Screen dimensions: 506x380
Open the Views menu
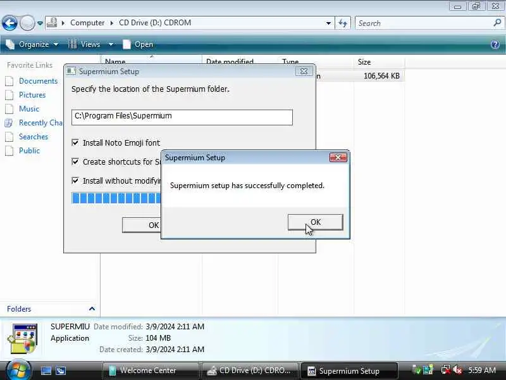(85, 44)
